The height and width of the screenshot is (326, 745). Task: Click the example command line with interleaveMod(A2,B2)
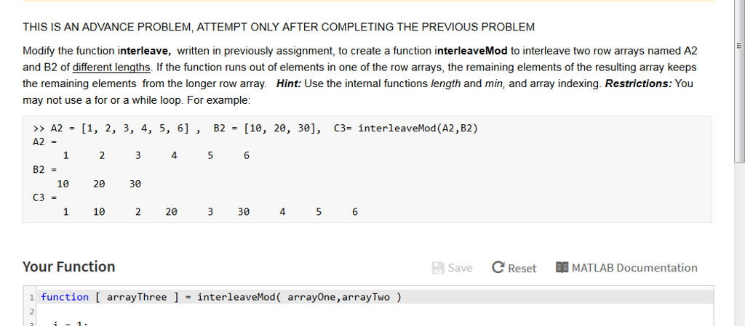(x=255, y=129)
